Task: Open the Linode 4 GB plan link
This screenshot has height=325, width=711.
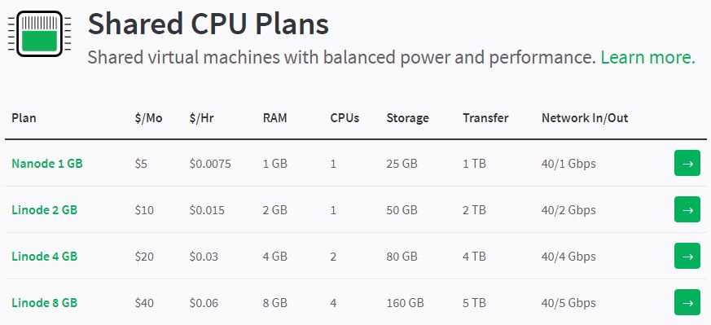Action: [x=45, y=256]
